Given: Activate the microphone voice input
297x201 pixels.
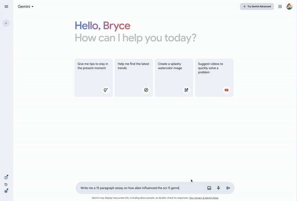Looking at the screenshot, I should [219, 188].
